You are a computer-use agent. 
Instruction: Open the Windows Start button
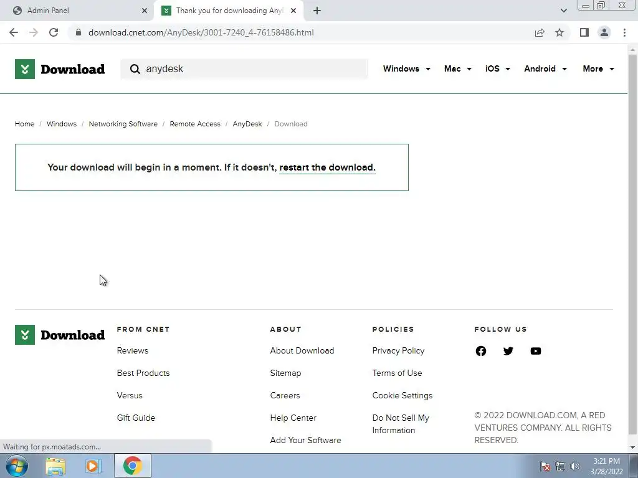[x=16, y=466]
